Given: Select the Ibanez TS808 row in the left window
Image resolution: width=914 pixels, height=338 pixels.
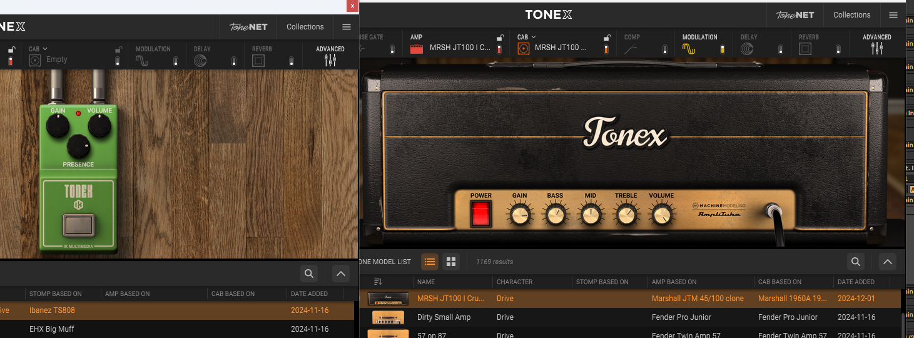Looking at the screenshot, I should coord(177,310).
